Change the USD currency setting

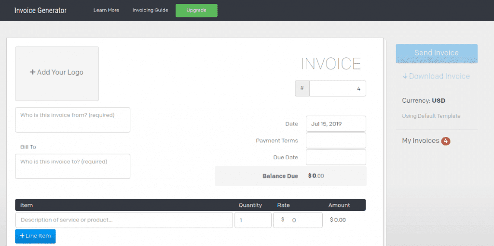point(438,101)
